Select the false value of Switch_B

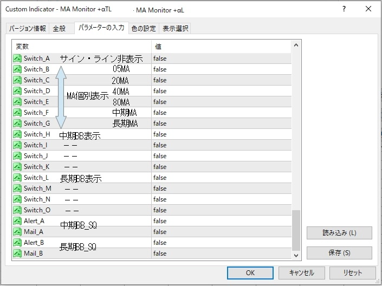(160, 69)
